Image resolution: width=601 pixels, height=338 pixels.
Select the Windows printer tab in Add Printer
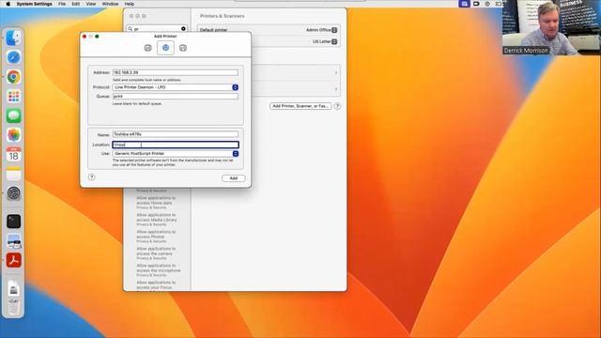(183, 48)
